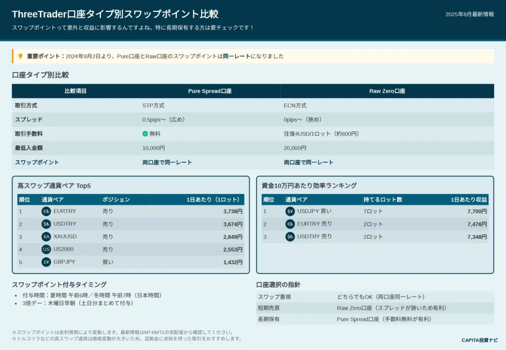Click the 2025年8月最新情報 date label
This screenshot has height=350, width=506.
pyautogui.click(x=469, y=14)
